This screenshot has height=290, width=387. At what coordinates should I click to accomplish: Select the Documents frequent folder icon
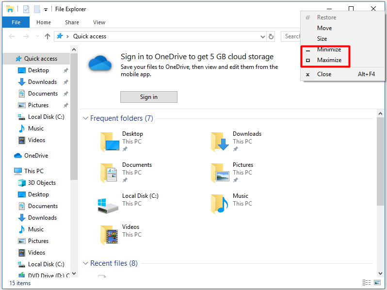click(109, 173)
